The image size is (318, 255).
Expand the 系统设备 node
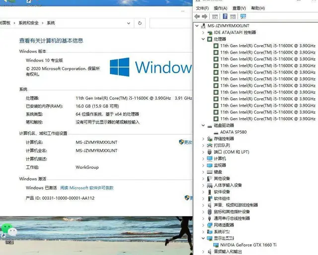203,232
